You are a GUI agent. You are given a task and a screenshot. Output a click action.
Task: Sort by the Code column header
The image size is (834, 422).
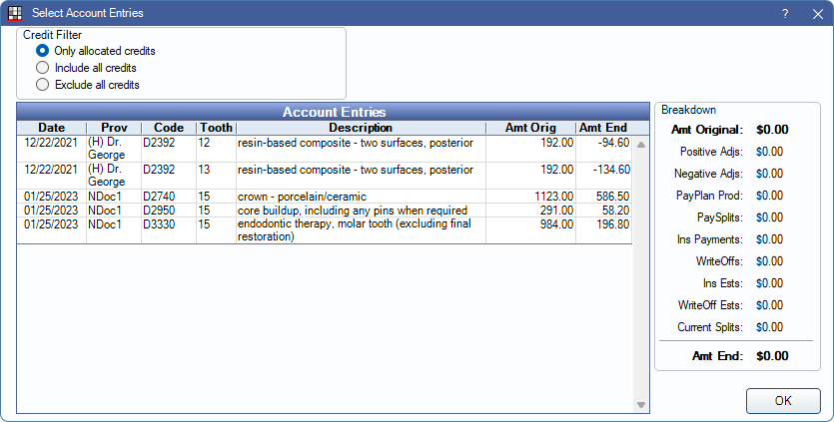168,128
